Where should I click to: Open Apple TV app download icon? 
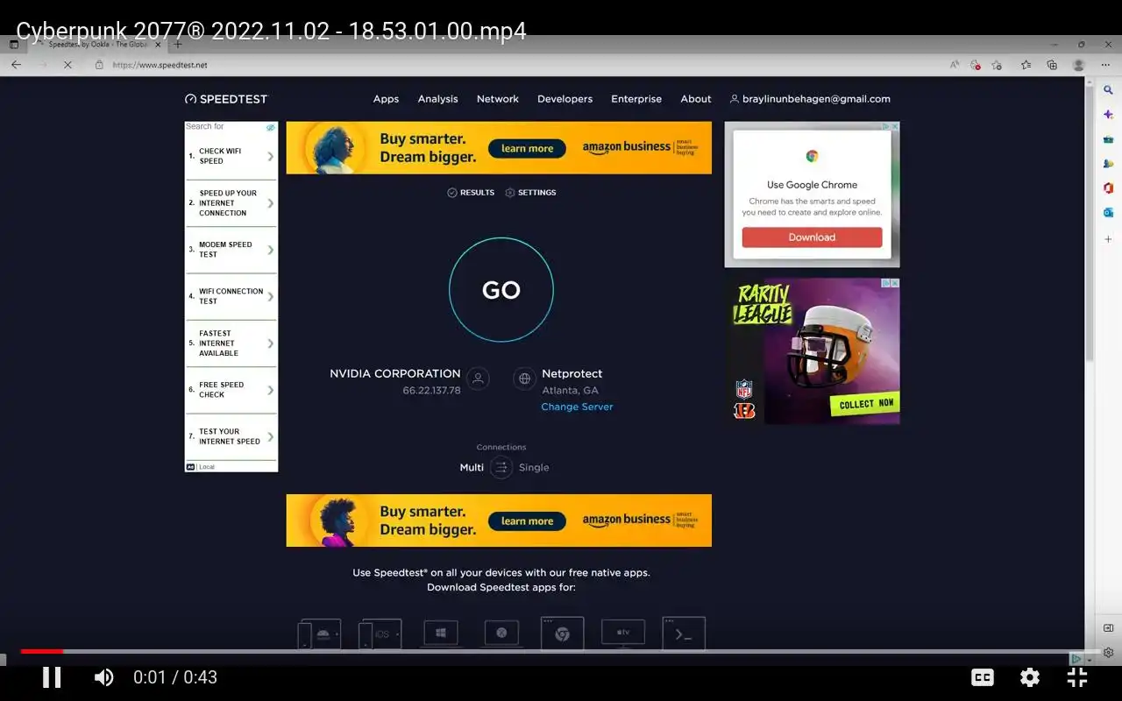[x=623, y=634]
